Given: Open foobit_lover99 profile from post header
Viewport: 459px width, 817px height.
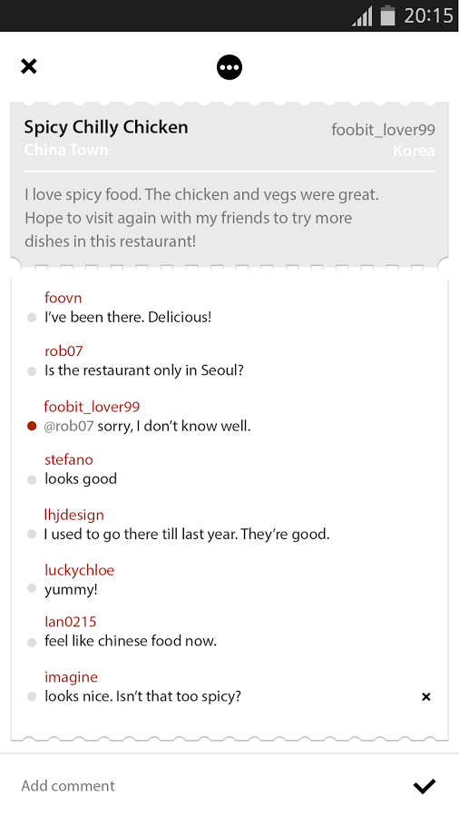Looking at the screenshot, I should (383, 129).
